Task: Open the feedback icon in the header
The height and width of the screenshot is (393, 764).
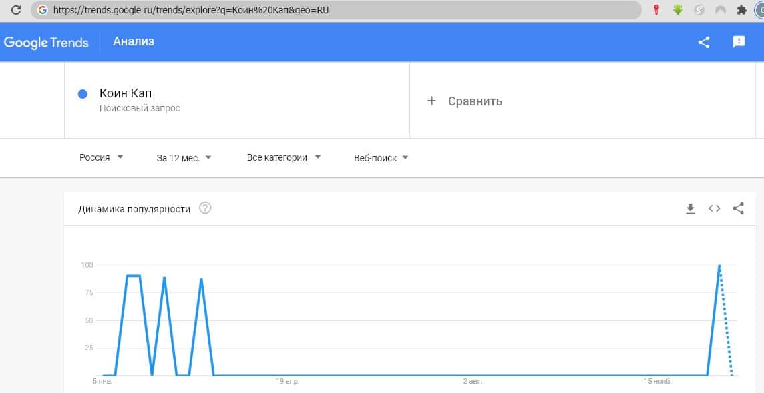Action: pyautogui.click(x=739, y=42)
